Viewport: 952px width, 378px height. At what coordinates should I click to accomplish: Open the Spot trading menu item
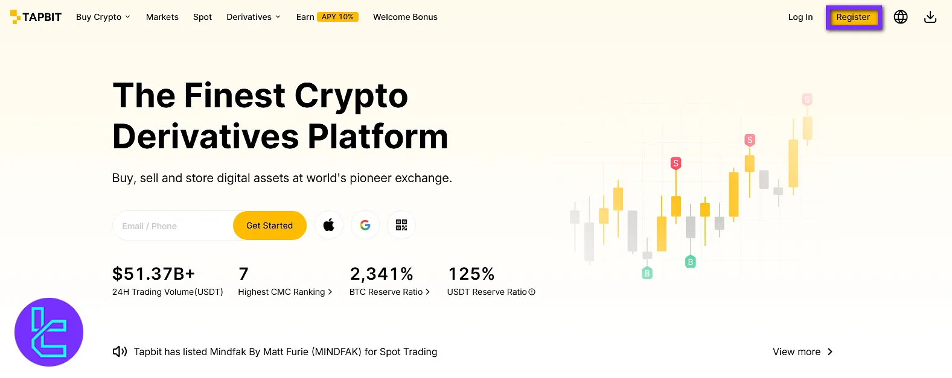[202, 17]
